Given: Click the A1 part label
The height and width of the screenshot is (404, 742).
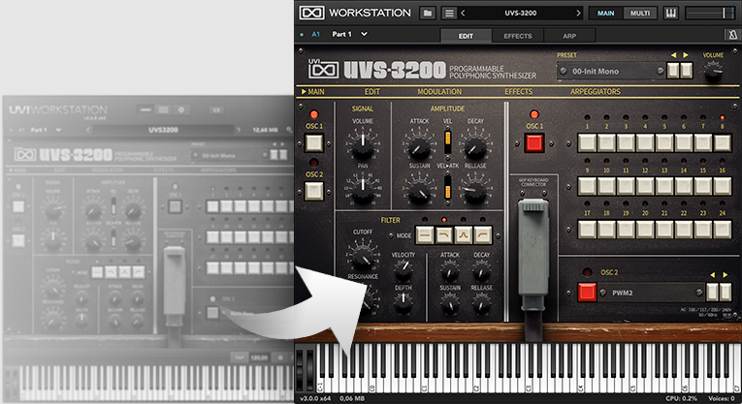Looking at the screenshot, I should tap(315, 34).
